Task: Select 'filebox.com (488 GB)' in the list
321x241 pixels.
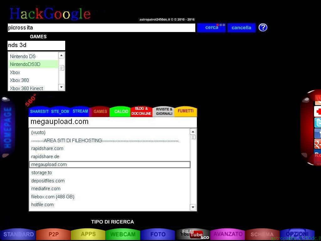Action: coord(110,197)
